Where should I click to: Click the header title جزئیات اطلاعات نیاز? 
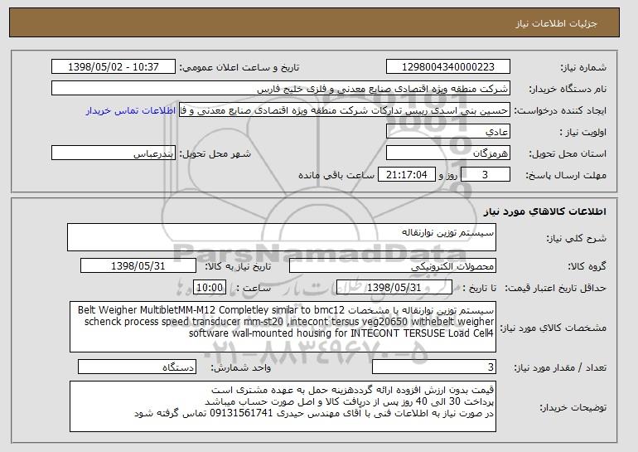pos(556,23)
